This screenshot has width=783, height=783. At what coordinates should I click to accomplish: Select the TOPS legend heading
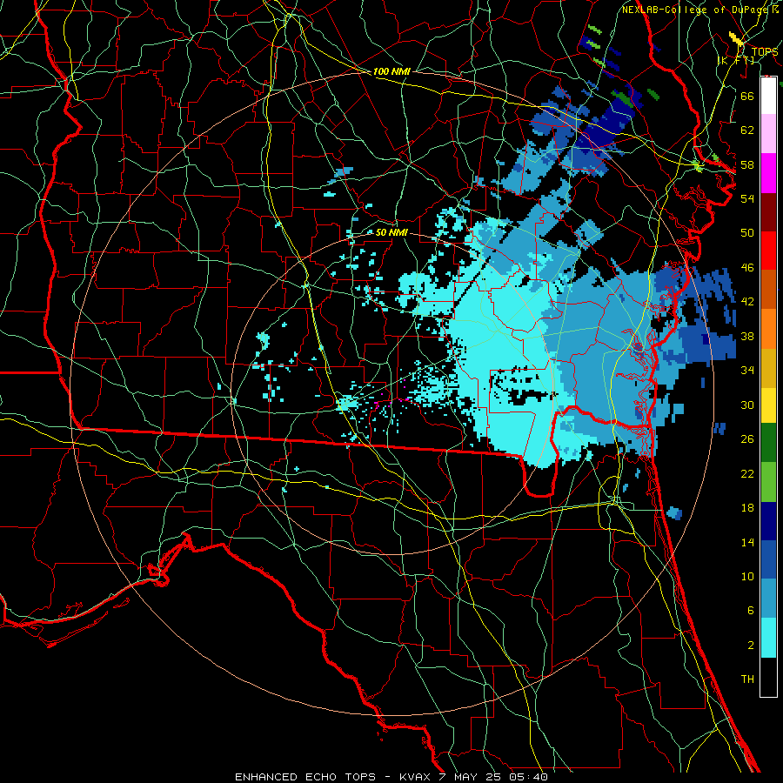765,52
